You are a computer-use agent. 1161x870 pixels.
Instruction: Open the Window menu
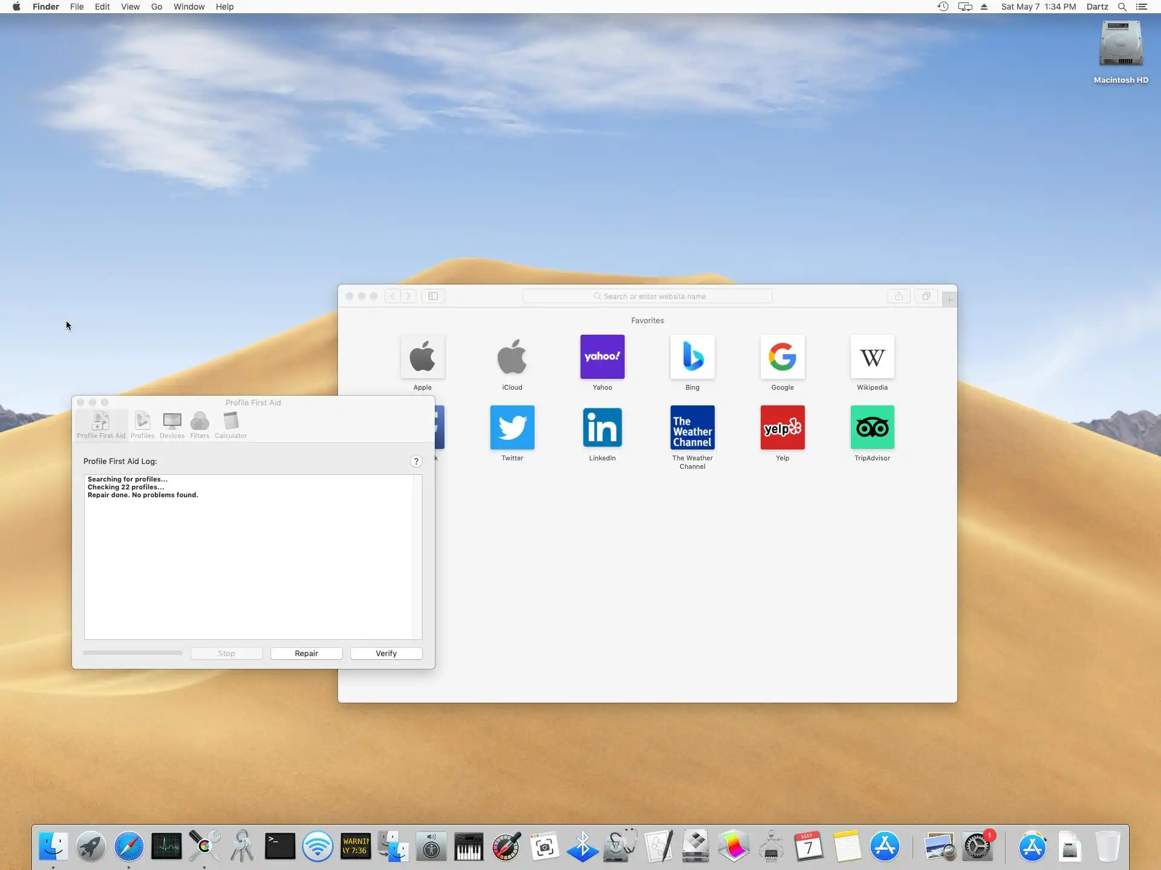tap(189, 7)
